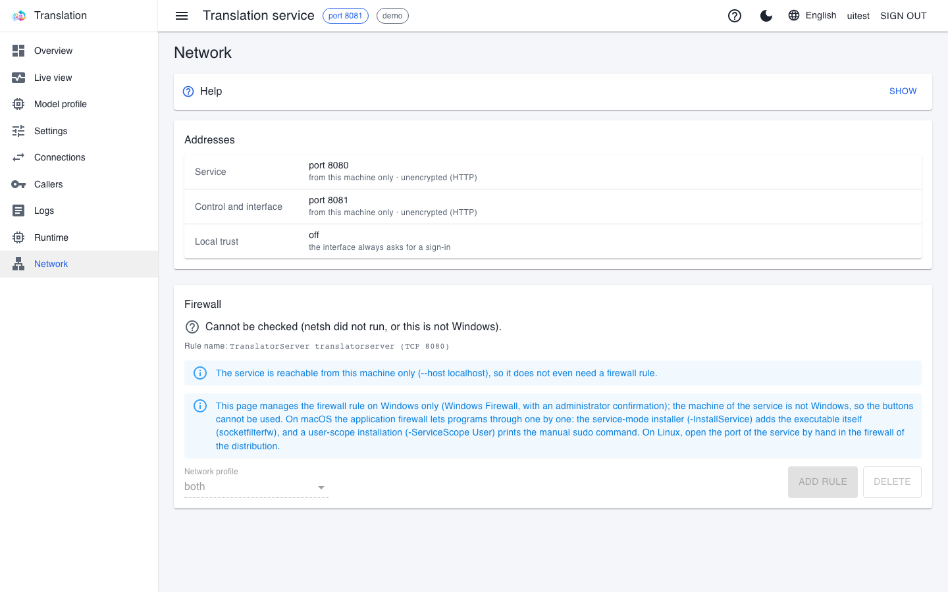Click the info icon beside localhost notice
948x592 pixels.
(x=200, y=373)
